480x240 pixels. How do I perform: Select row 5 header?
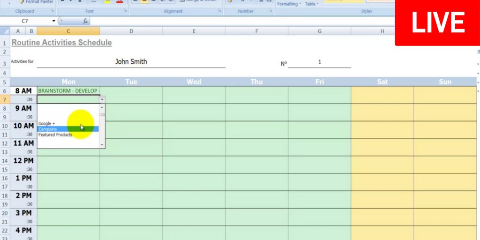5,82
